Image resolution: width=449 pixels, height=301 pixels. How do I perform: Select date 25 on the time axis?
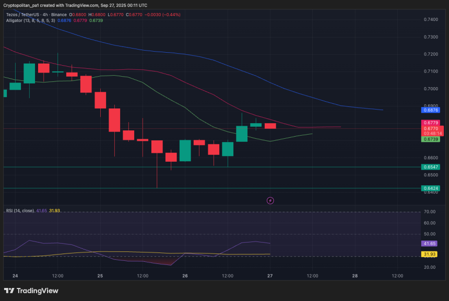point(100,275)
